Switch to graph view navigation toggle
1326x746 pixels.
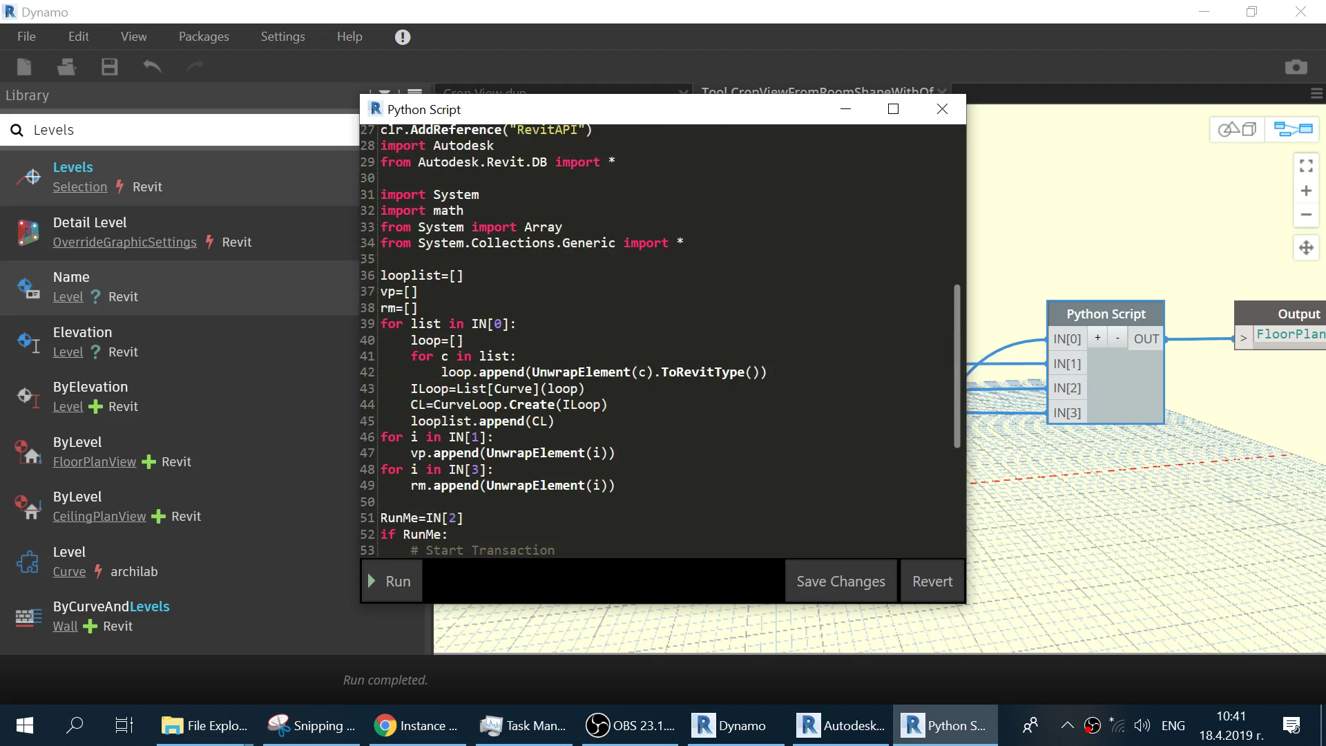1292,129
